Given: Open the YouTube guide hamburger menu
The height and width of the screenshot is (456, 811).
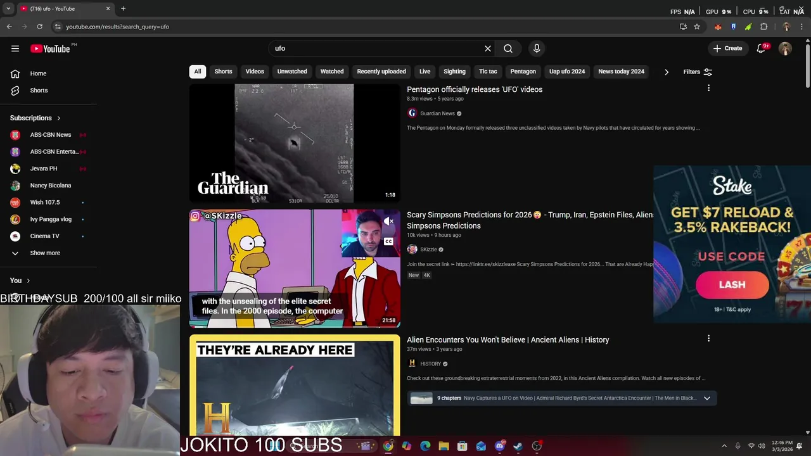Looking at the screenshot, I should pyautogui.click(x=15, y=49).
